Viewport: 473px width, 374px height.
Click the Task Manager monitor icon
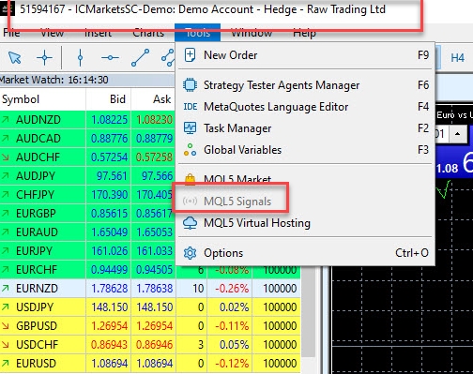[190, 128]
